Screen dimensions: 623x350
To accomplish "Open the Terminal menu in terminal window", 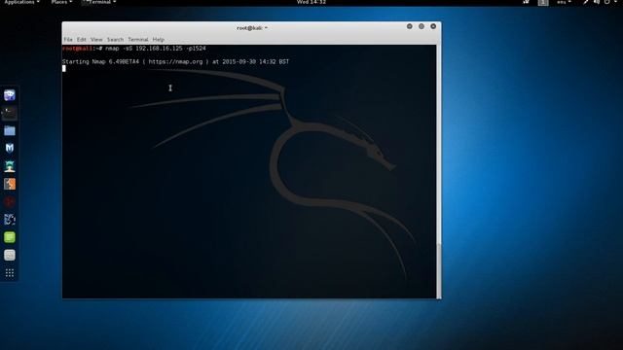I will 138,40.
